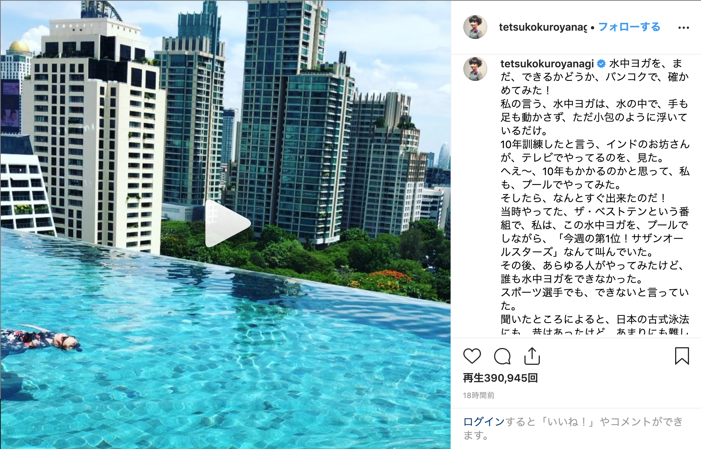The width and height of the screenshot is (701, 449).
Task: Open the caption username tetsukokuroyanagi link
Action: click(547, 64)
